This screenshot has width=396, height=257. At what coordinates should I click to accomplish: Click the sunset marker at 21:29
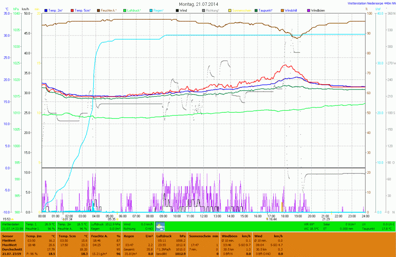326,219
